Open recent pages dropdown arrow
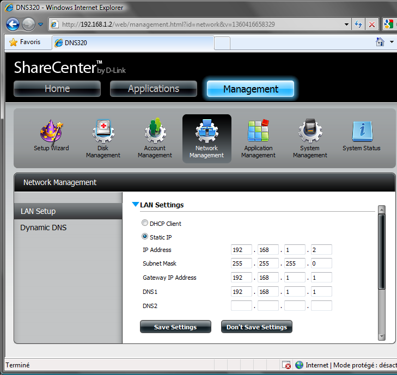 pos(40,24)
